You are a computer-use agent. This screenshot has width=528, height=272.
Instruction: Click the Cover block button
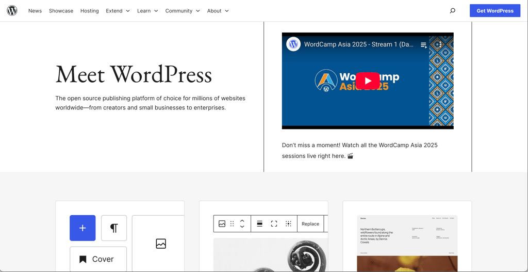98,259
